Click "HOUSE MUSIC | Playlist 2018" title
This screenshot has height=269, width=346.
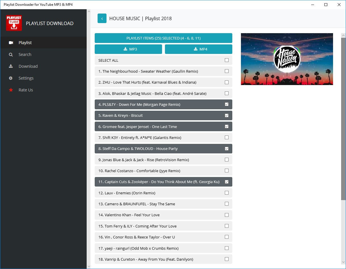[140, 18]
